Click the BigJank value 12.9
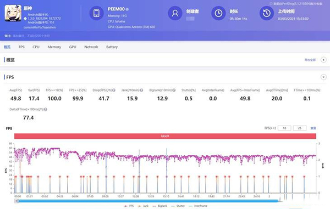330x209 pixels. point(162,98)
